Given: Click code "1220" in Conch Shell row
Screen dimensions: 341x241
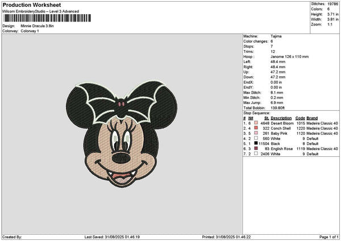Looking at the screenshot, I should [301, 128].
